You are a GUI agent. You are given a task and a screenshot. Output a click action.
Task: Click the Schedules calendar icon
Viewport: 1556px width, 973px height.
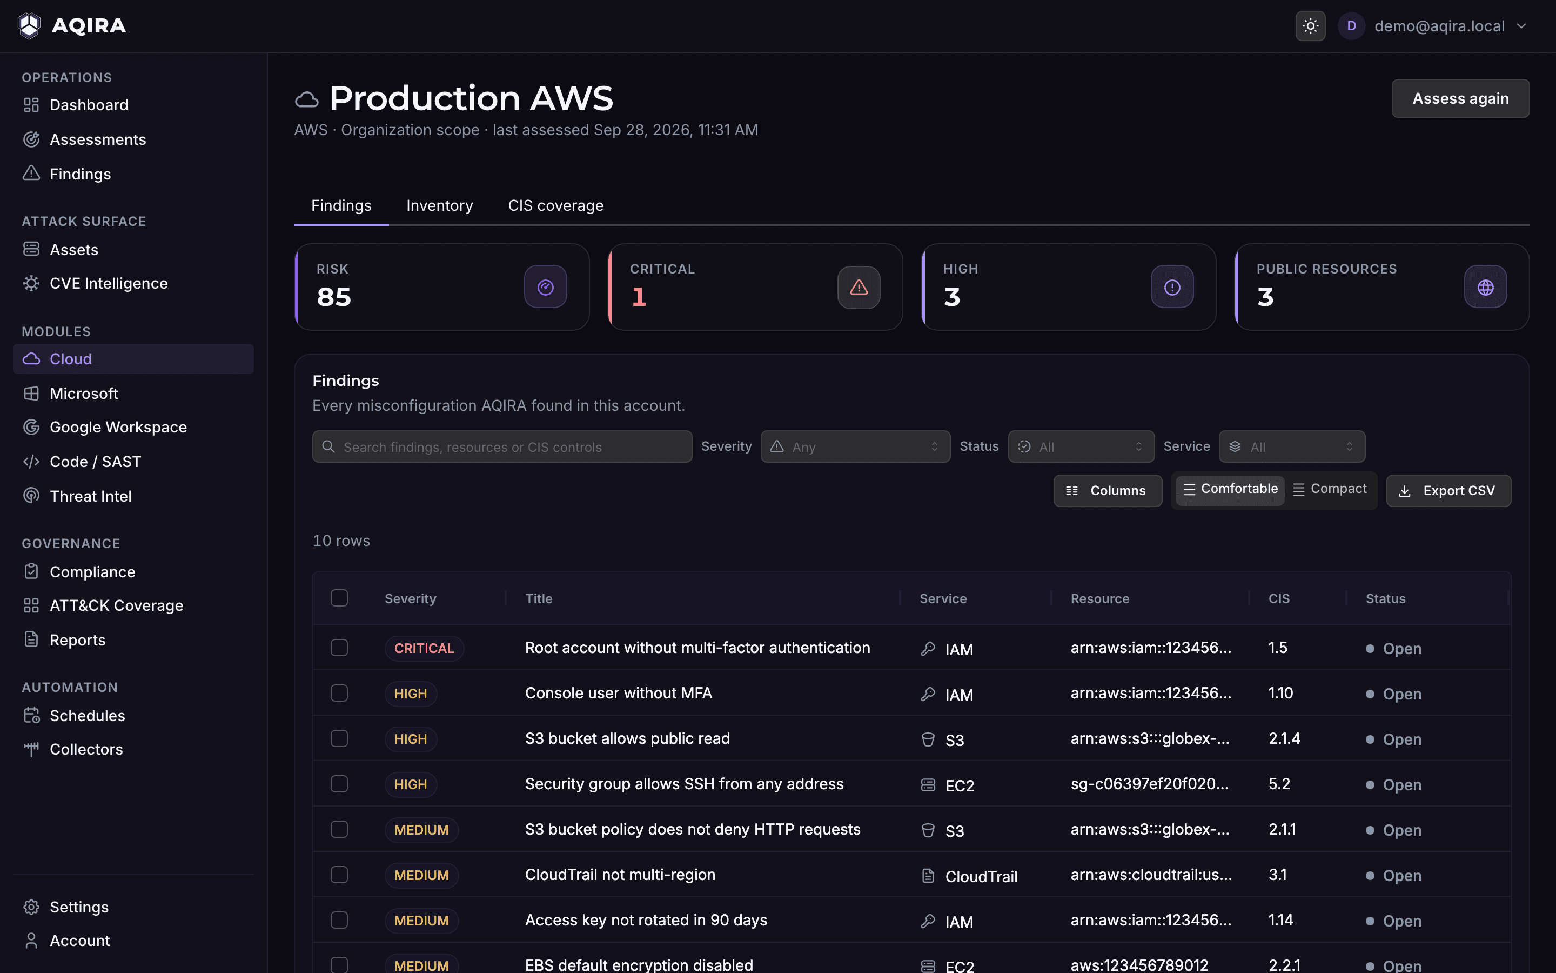point(31,715)
